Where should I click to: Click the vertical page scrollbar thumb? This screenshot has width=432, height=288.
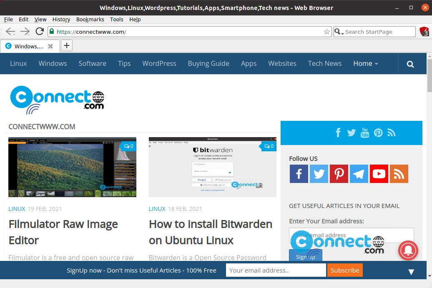tap(429, 76)
